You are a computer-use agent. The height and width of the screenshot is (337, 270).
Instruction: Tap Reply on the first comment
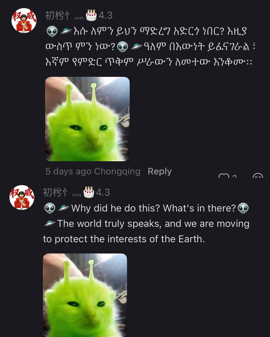pos(159,171)
